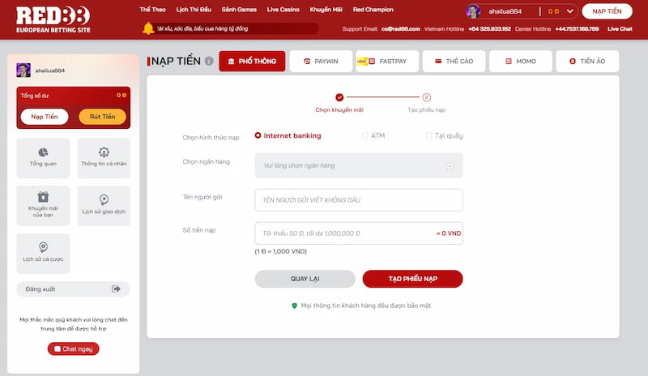
Task: Select Tại quầy deposit method
Action: point(429,135)
